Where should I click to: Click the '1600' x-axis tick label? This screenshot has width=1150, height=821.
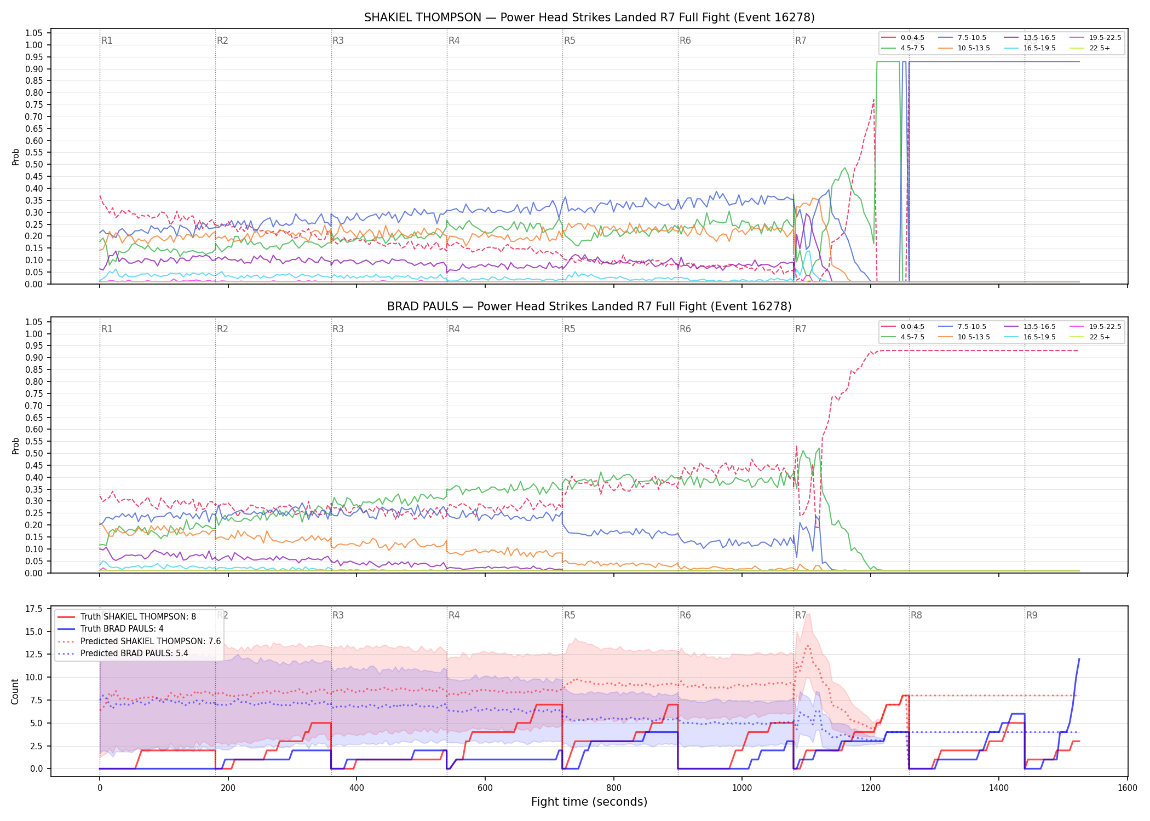coord(1128,788)
